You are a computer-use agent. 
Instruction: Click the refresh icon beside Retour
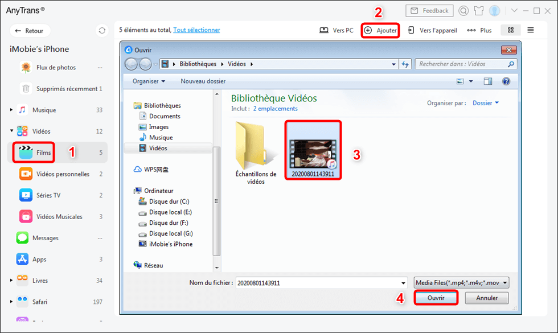point(102,31)
